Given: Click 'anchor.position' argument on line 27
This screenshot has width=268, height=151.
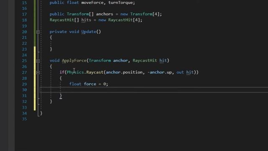Looking at the screenshot, I should 124,72.
